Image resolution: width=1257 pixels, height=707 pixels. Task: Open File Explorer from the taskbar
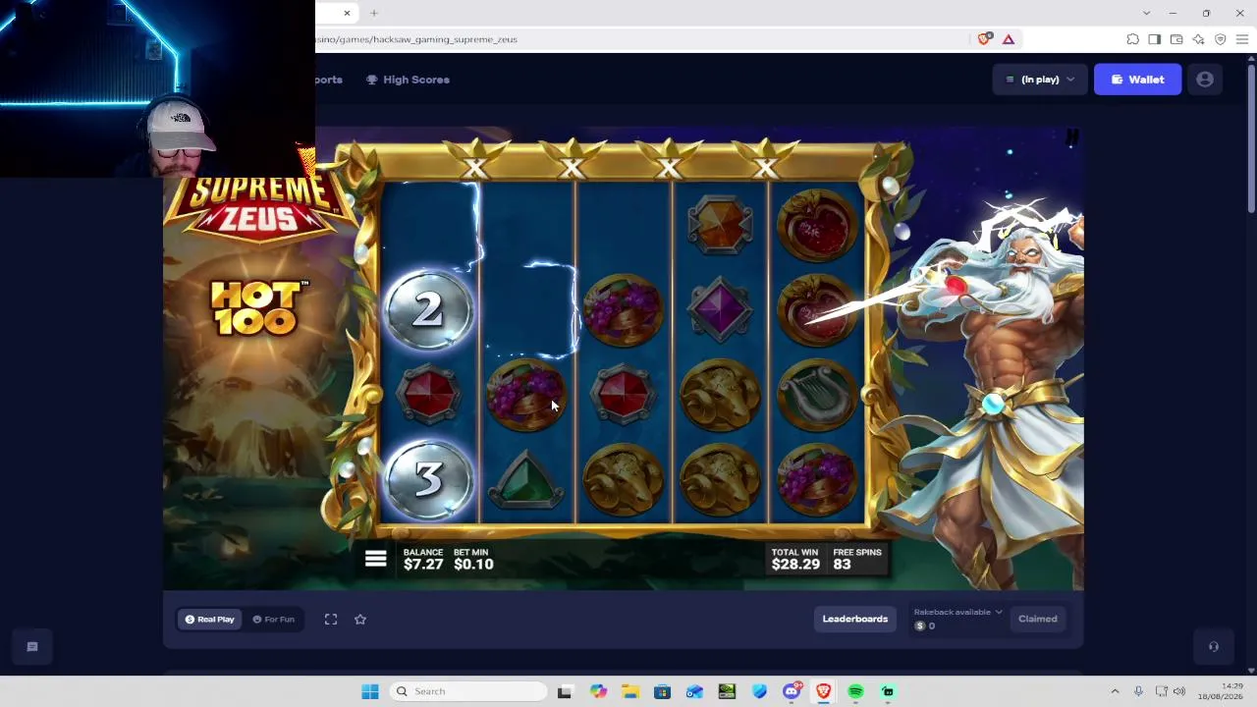pyautogui.click(x=630, y=691)
